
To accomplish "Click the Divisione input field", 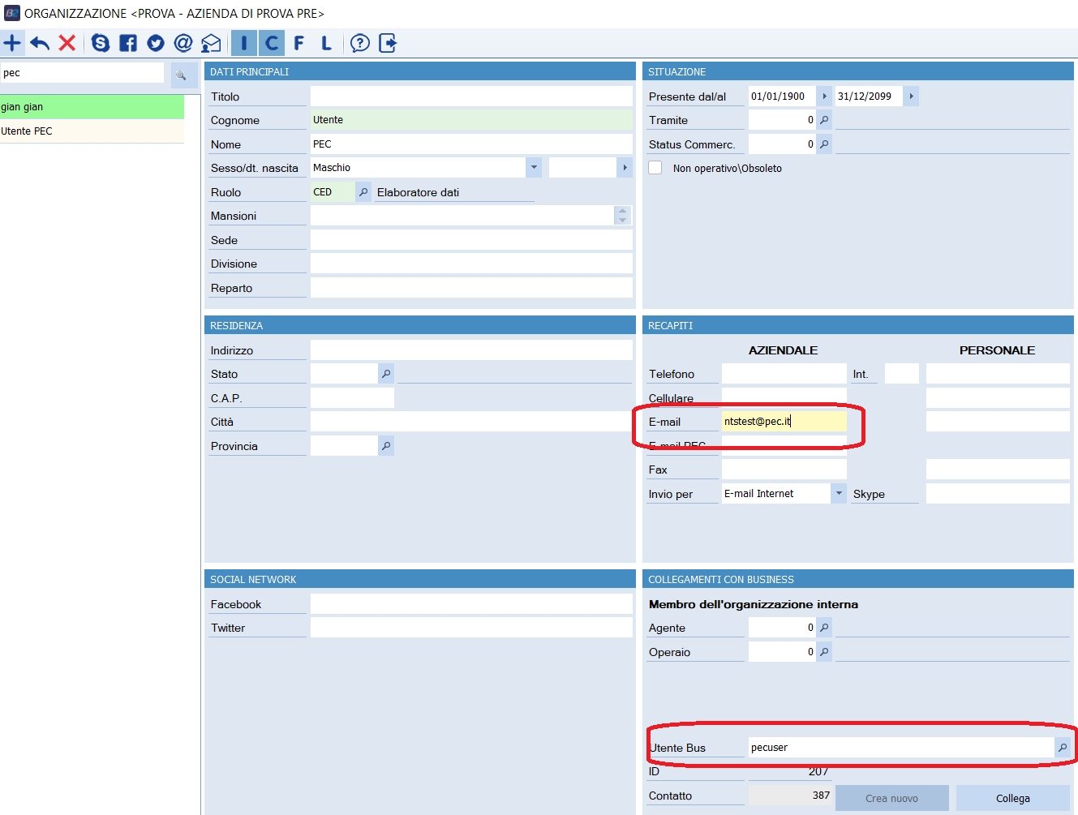I will (471, 264).
